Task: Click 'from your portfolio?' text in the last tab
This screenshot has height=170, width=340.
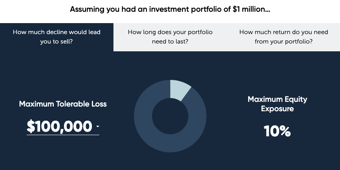Action: [x=283, y=41]
